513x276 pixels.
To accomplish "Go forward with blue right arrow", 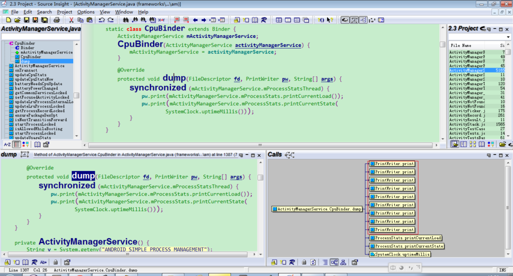I will pyautogui.click(x=204, y=20).
